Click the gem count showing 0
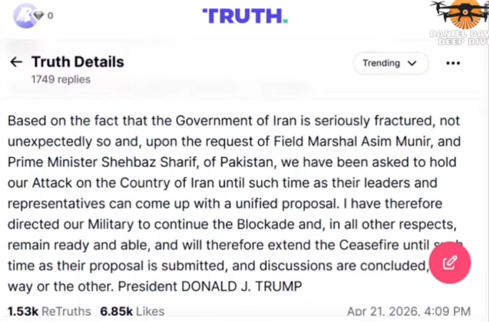 point(50,15)
